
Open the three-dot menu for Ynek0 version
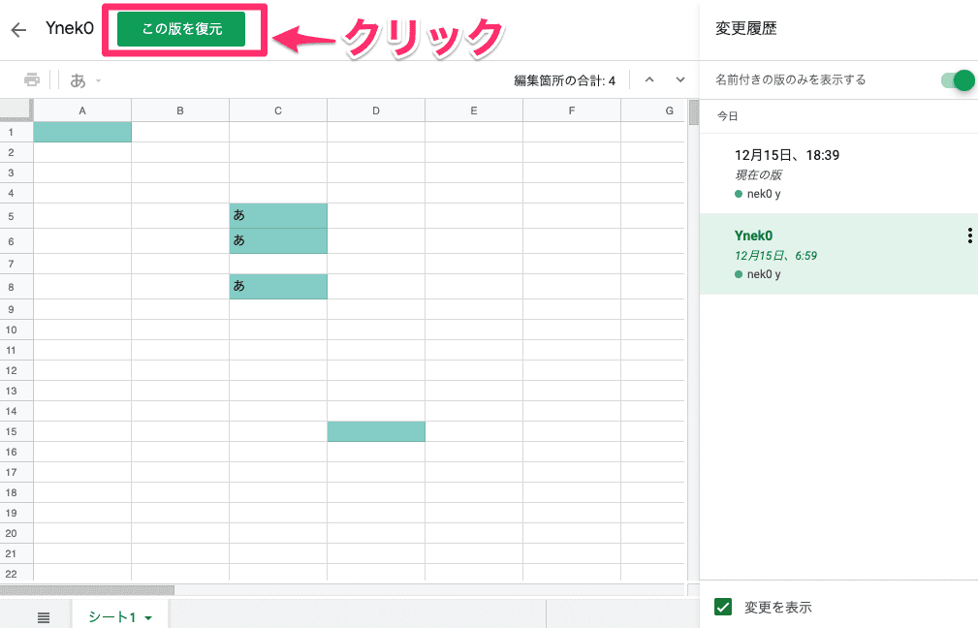click(x=969, y=235)
